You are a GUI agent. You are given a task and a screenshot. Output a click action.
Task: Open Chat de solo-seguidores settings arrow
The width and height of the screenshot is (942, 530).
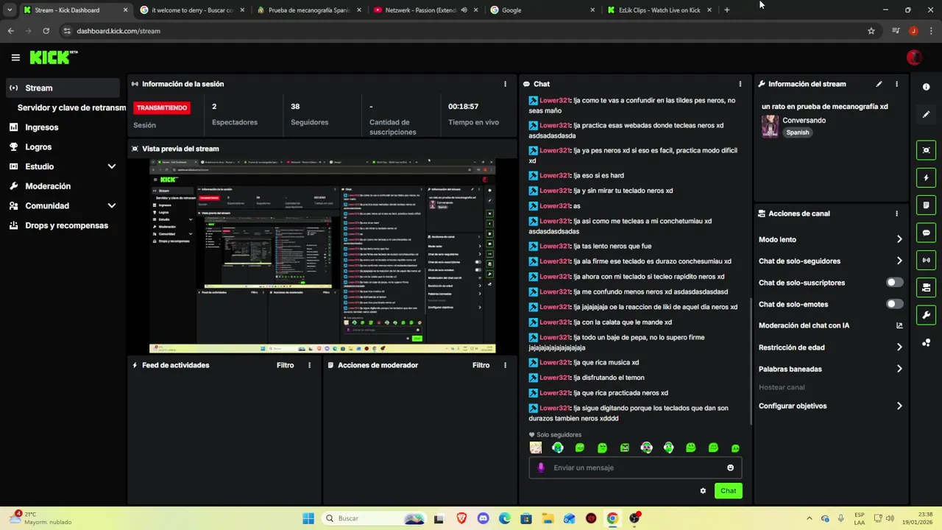899,261
